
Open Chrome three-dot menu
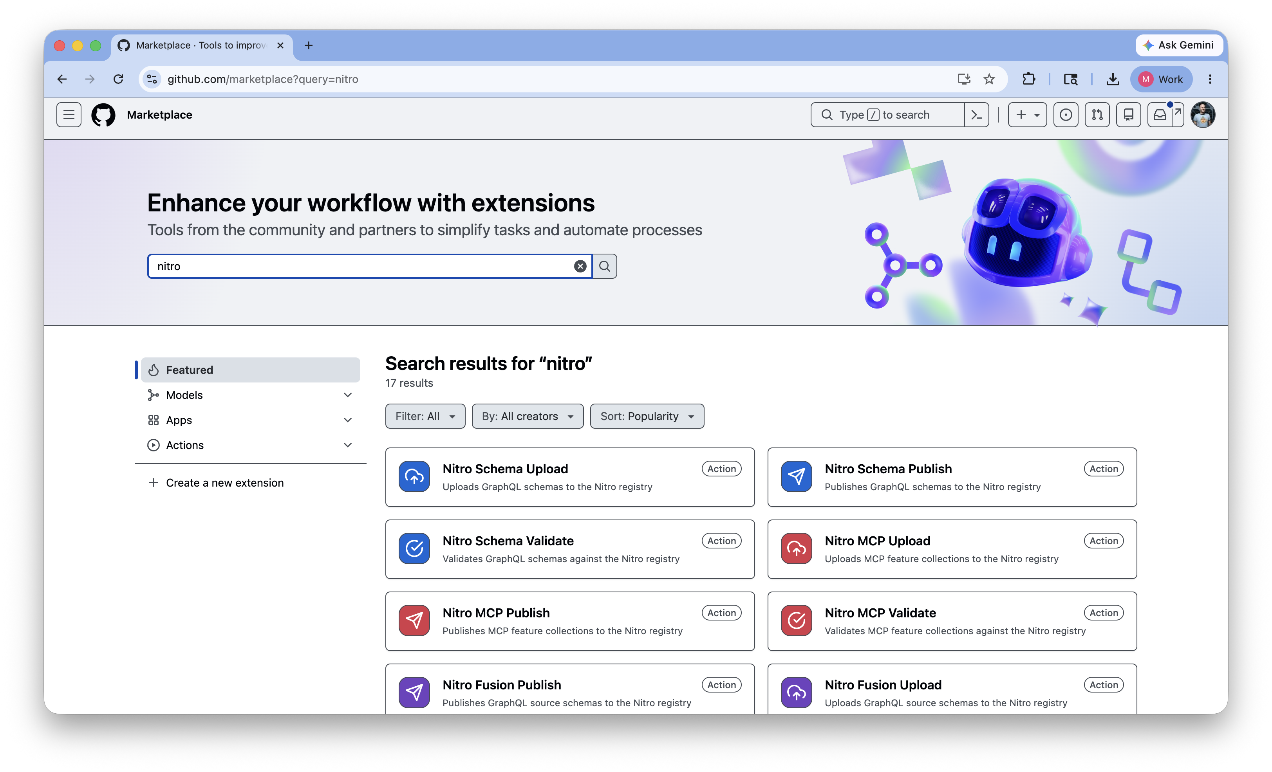click(1209, 79)
